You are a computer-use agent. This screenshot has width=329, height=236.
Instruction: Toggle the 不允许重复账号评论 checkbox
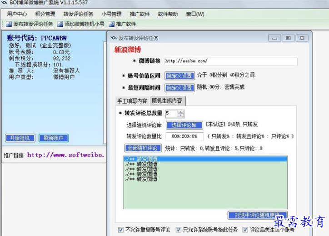[121, 230]
